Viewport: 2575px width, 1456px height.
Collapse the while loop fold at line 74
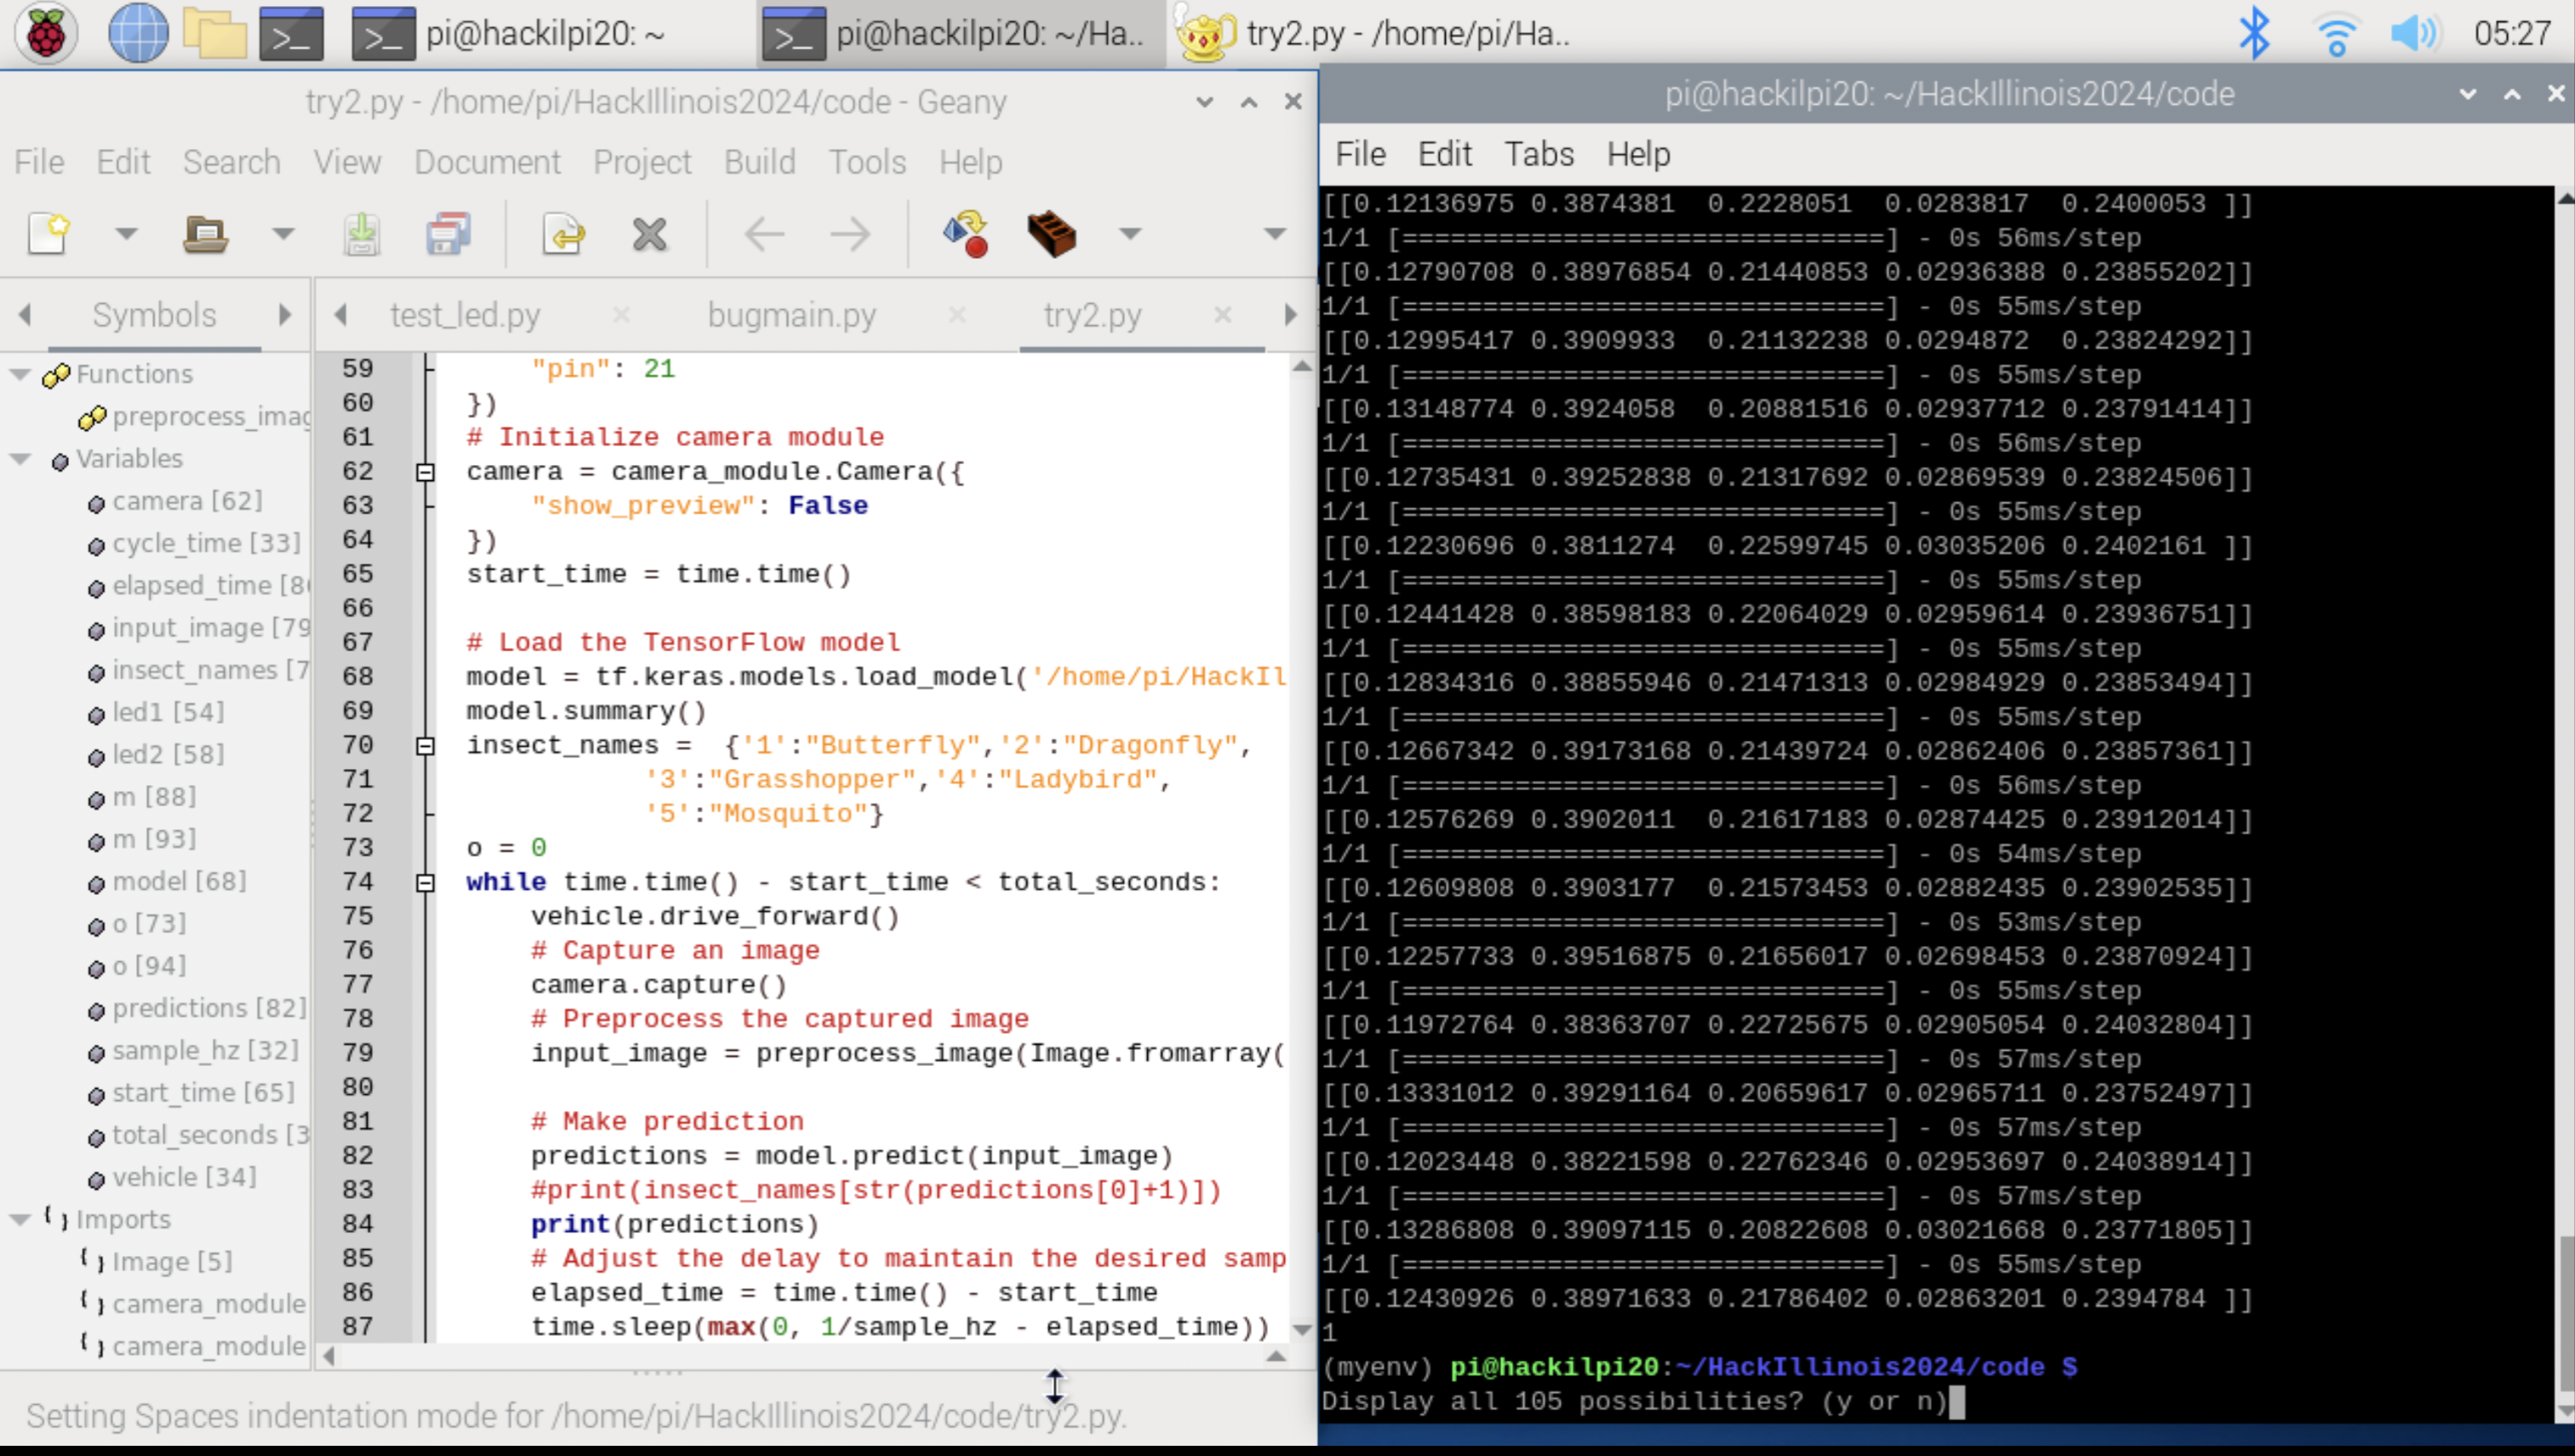click(x=425, y=883)
